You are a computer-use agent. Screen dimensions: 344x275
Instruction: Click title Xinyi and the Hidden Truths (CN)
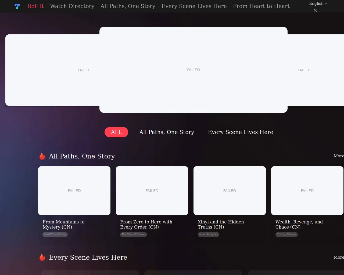[221, 225]
